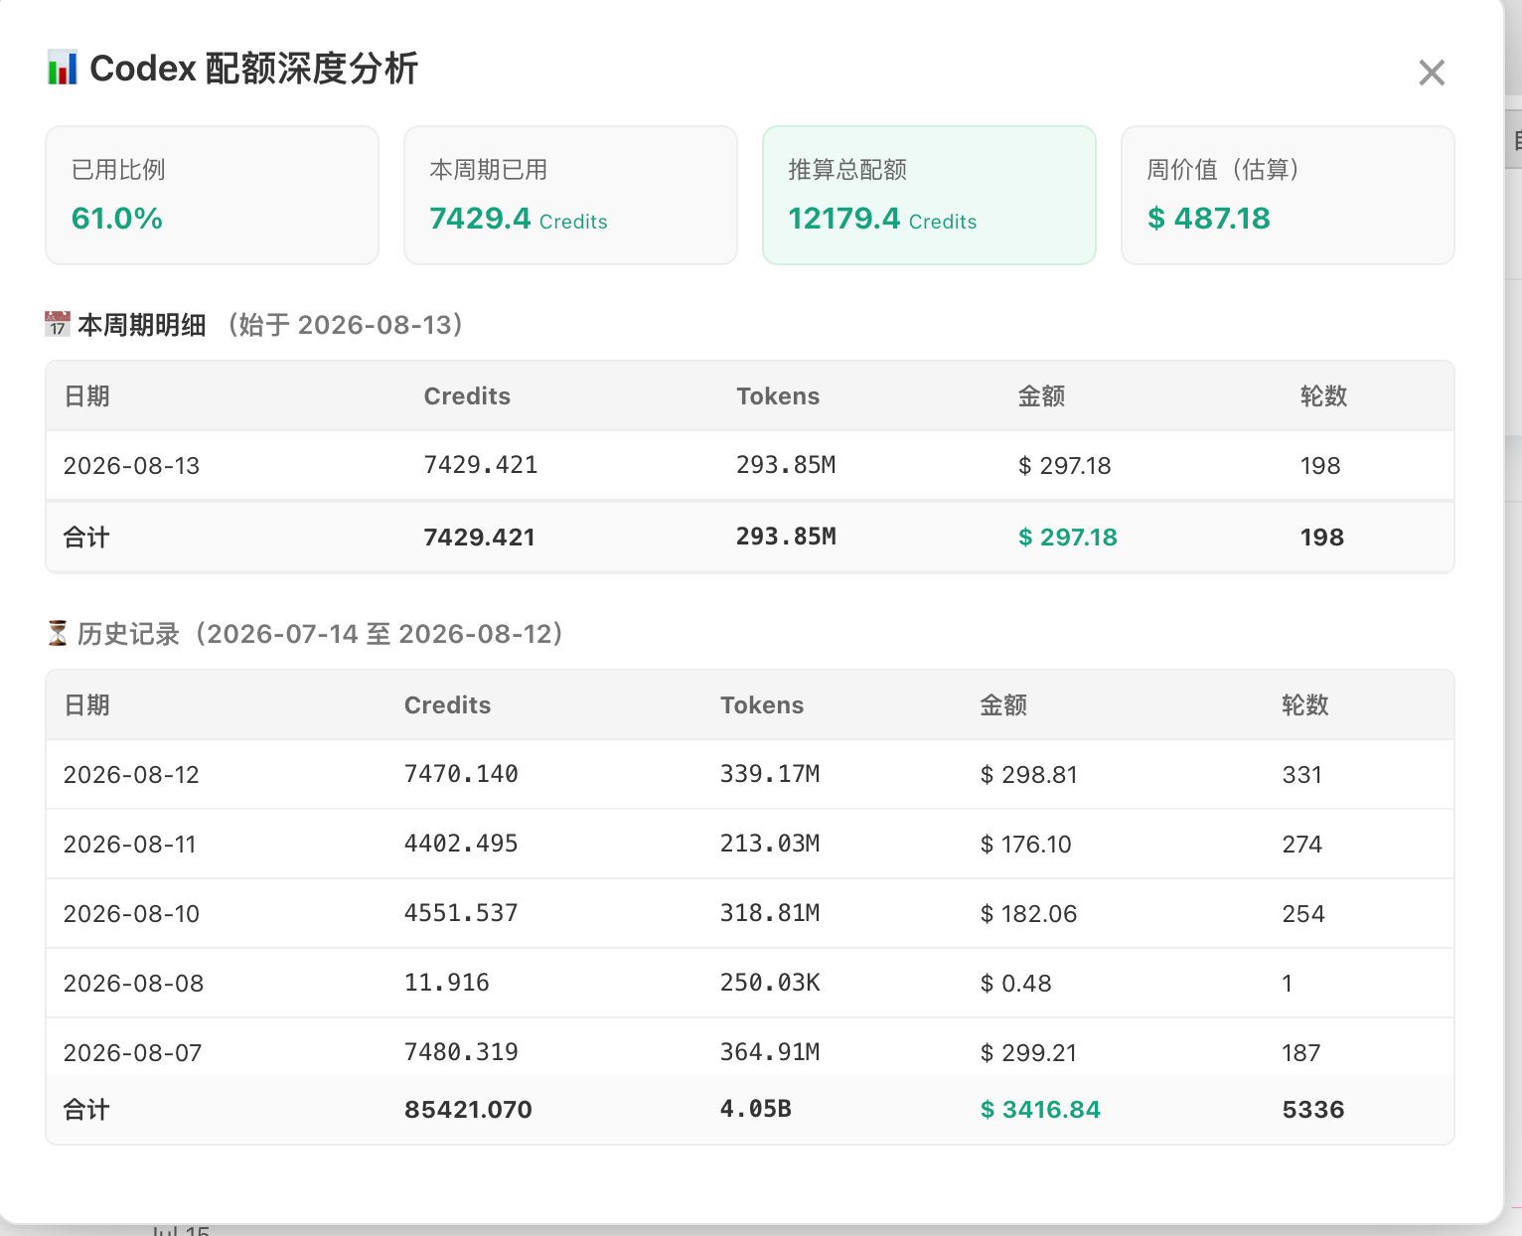This screenshot has height=1236, width=1522.
Task: Click the 本周期明细 section heading
Action: tap(142, 325)
